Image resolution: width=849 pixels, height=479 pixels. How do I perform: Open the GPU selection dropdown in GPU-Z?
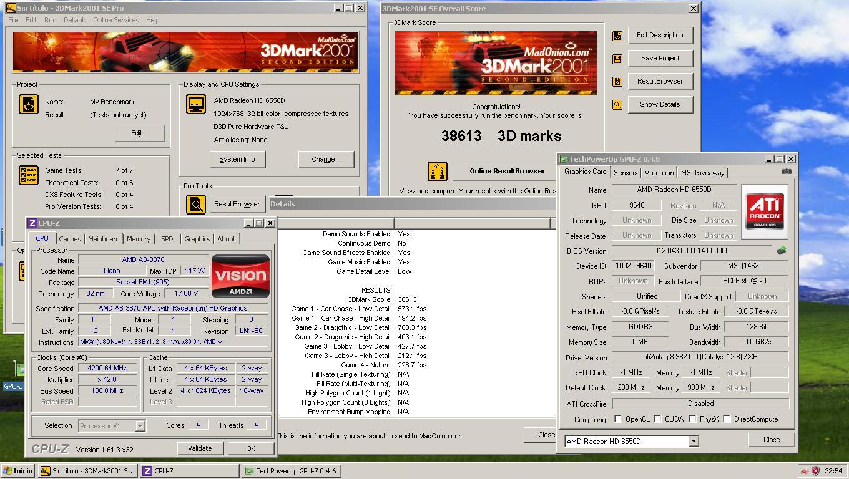pos(693,442)
